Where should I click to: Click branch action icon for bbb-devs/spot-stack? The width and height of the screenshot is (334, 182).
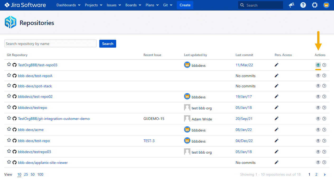pos(324,85)
